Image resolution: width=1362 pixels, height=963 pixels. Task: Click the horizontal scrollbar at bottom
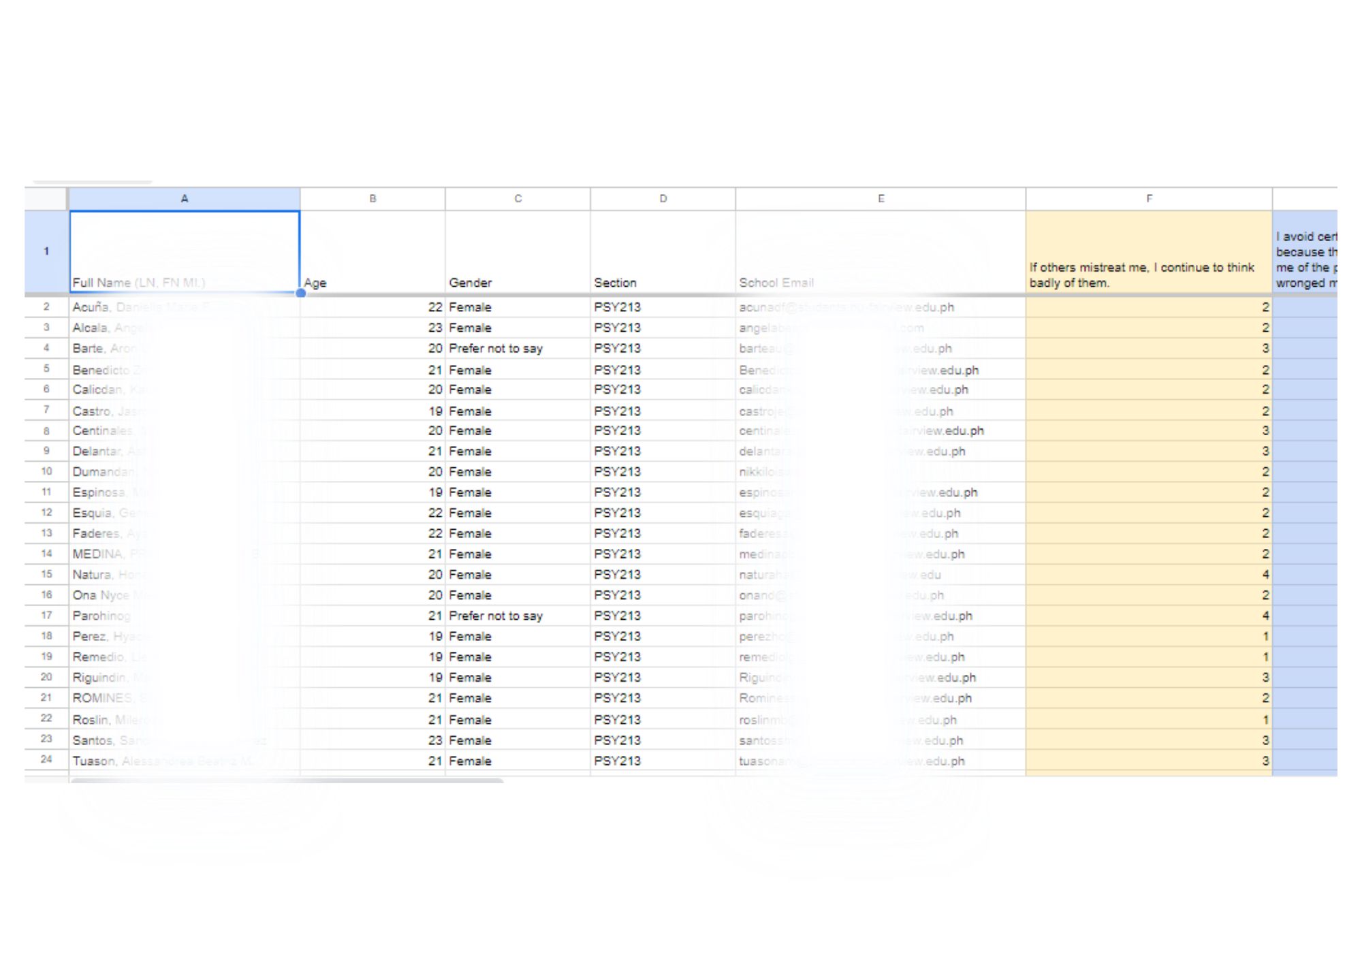pos(286,780)
